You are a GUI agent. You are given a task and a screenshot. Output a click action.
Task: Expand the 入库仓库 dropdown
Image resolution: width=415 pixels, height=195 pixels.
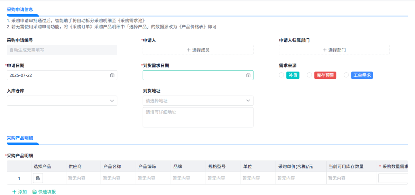(62, 101)
